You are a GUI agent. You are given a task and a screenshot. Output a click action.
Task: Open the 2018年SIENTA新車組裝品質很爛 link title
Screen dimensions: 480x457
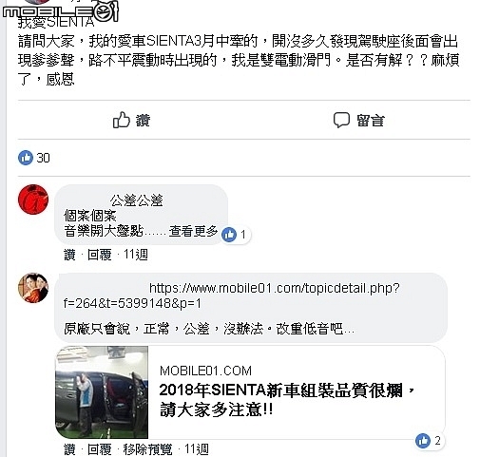[287, 400]
